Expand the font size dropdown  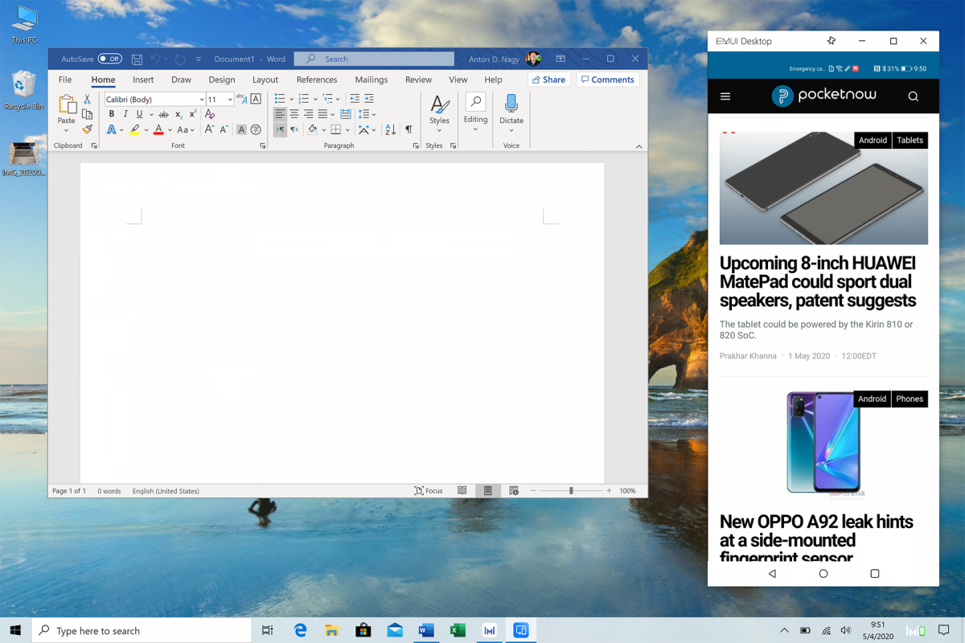228,99
